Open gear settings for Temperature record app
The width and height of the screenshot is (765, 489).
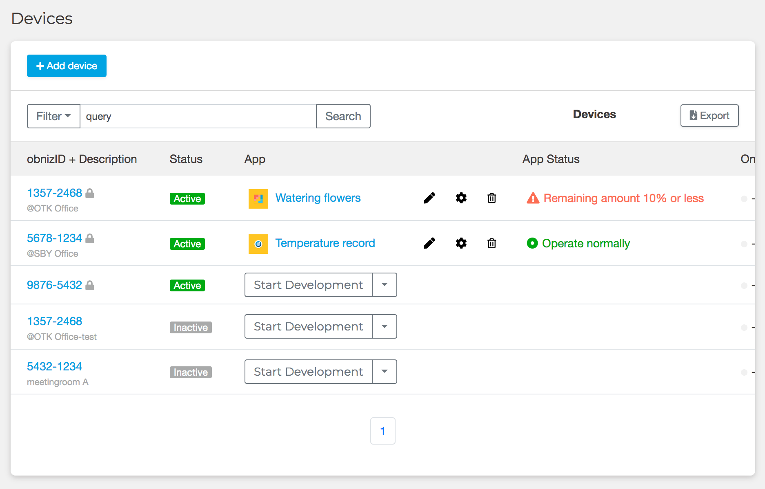461,243
